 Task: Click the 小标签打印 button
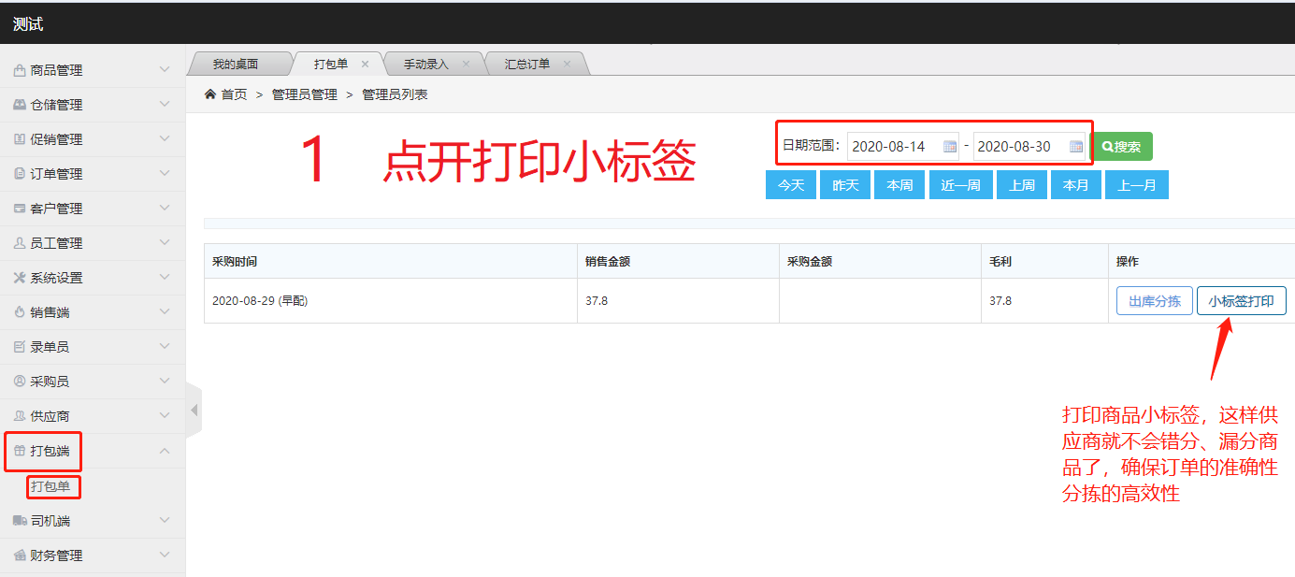(1241, 301)
